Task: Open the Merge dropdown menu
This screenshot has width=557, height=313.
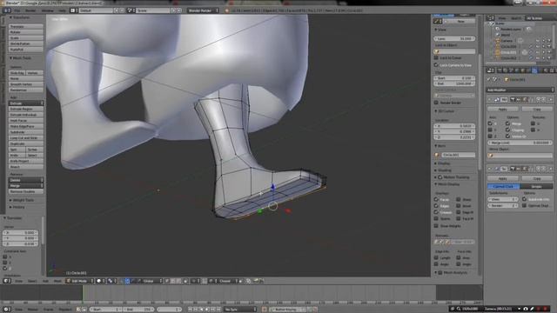Action: point(26,186)
